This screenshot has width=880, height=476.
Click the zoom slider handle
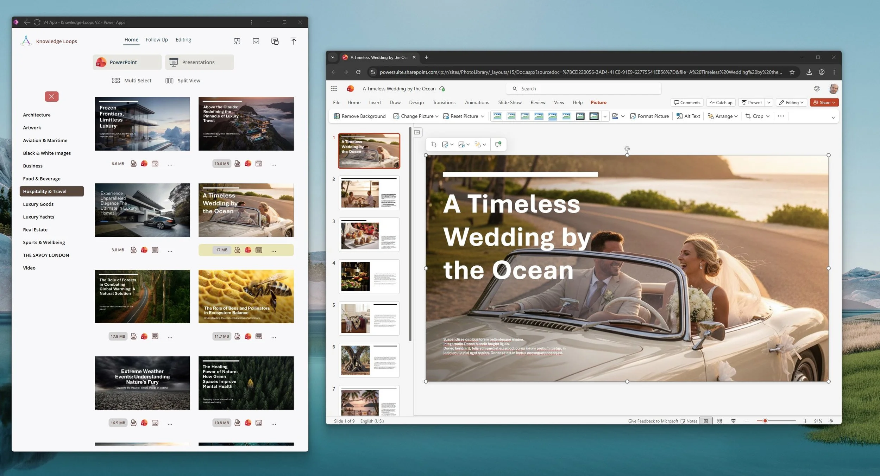click(x=765, y=421)
